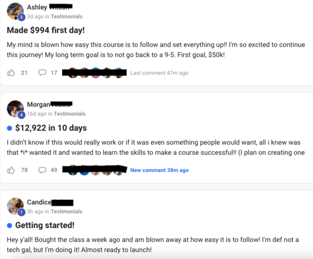Open the Testimonials category on Candice's post

(67, 211)
